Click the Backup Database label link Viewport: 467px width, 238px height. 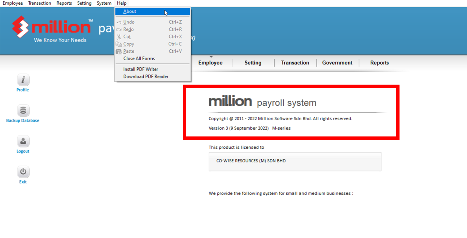tap(23, 121)
